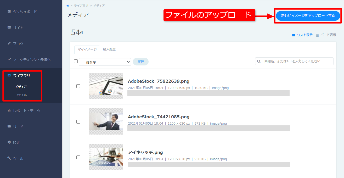Image resolution: width=344 pixels, height=178 pixels.
Task: Click the 実行 button
Action: click(x=141, y=62)
